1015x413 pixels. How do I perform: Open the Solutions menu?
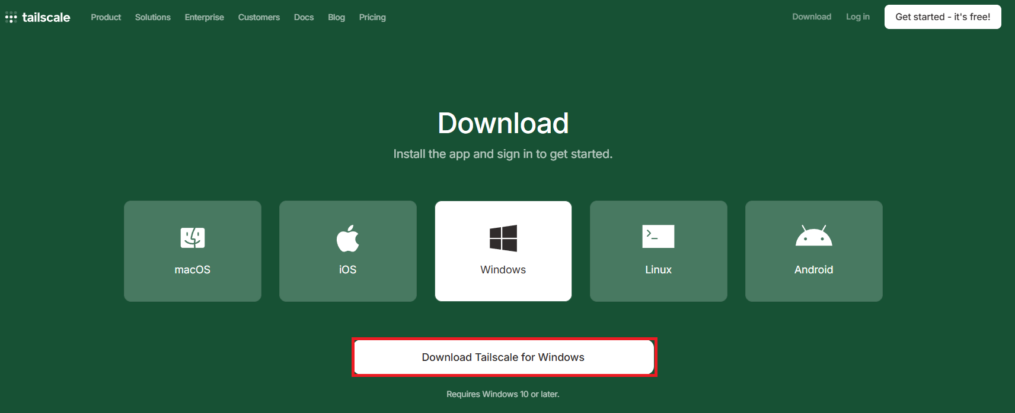[x=153, y=17]
